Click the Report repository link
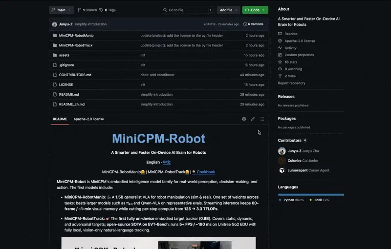Viewport: 391px width, 249px height. pos(291,83)
